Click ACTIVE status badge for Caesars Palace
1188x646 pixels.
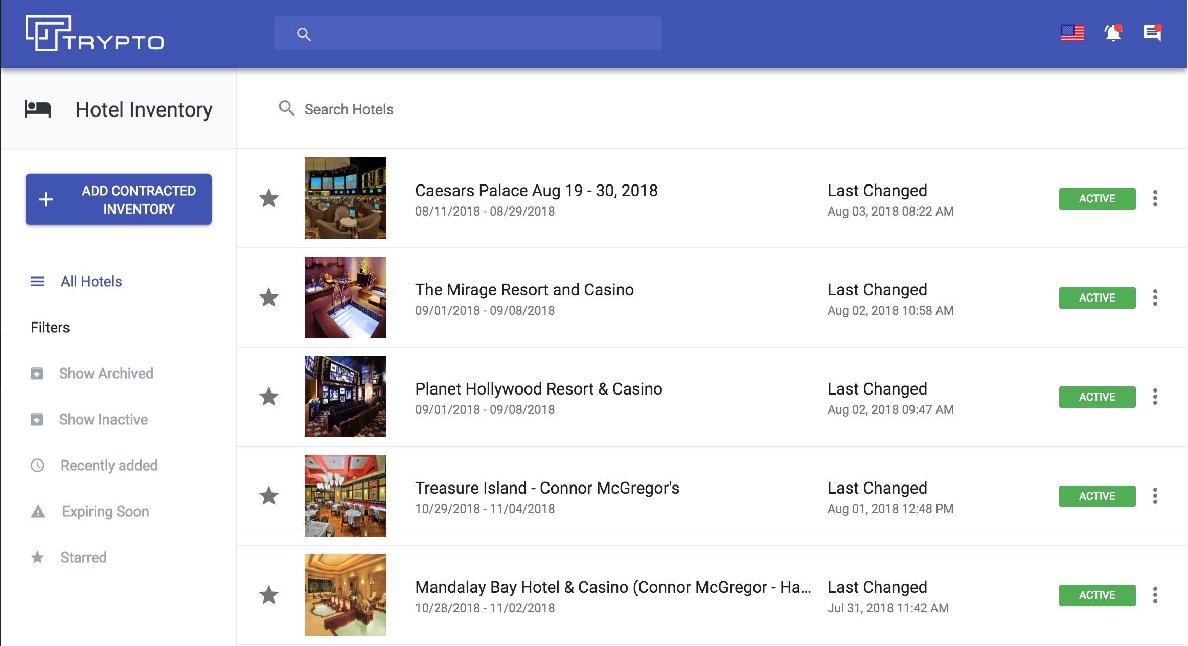tap(1097, 198)
